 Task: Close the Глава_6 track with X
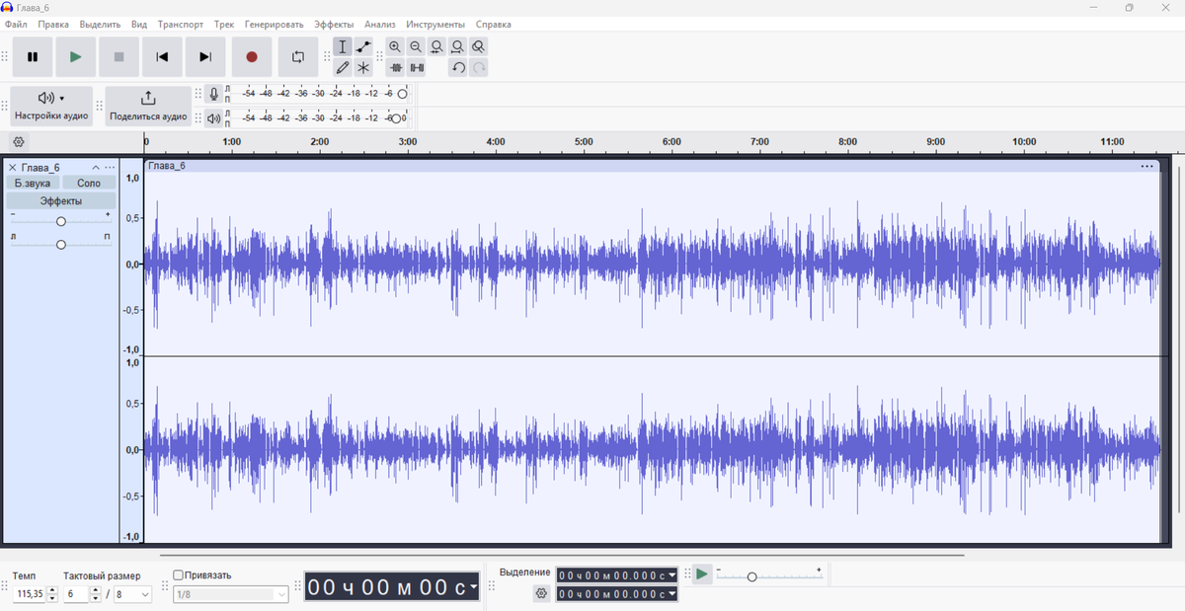12,168
